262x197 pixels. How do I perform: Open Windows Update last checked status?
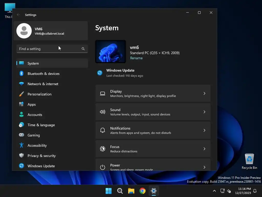tap(120, 73)
